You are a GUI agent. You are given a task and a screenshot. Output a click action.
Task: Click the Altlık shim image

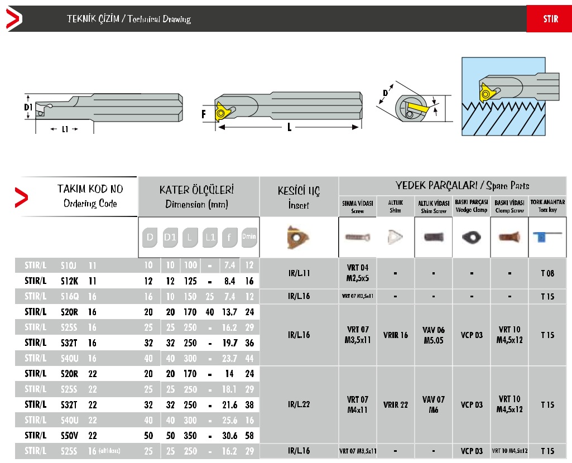pyautogui.click(x=395, y=237)
